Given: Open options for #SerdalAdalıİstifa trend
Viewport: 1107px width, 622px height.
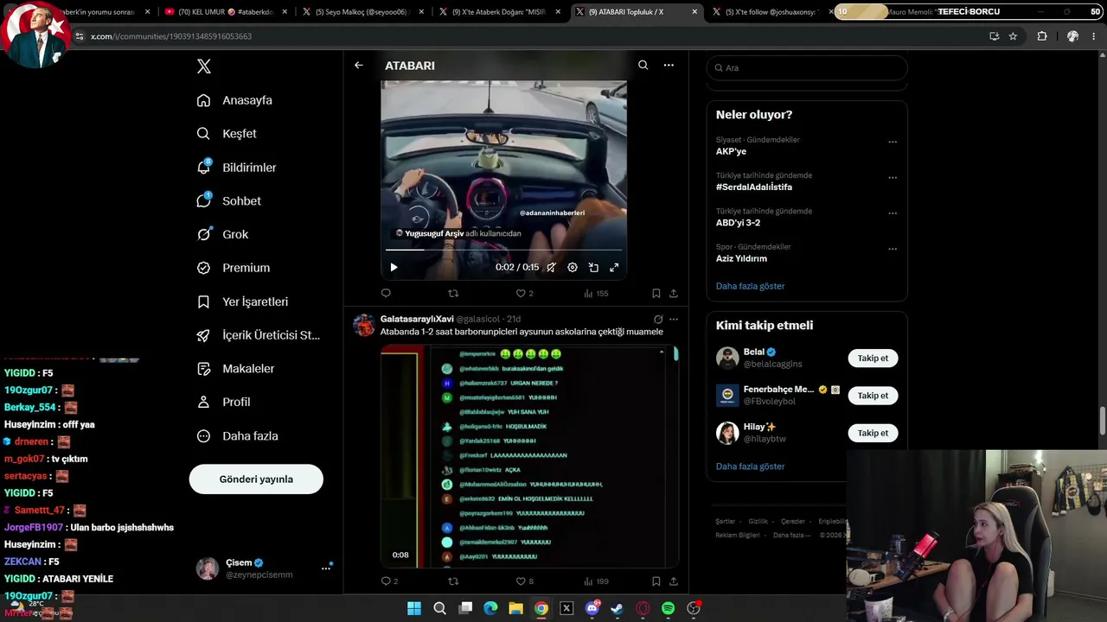Looking at the screenshot, I should [x=893, y=178].
